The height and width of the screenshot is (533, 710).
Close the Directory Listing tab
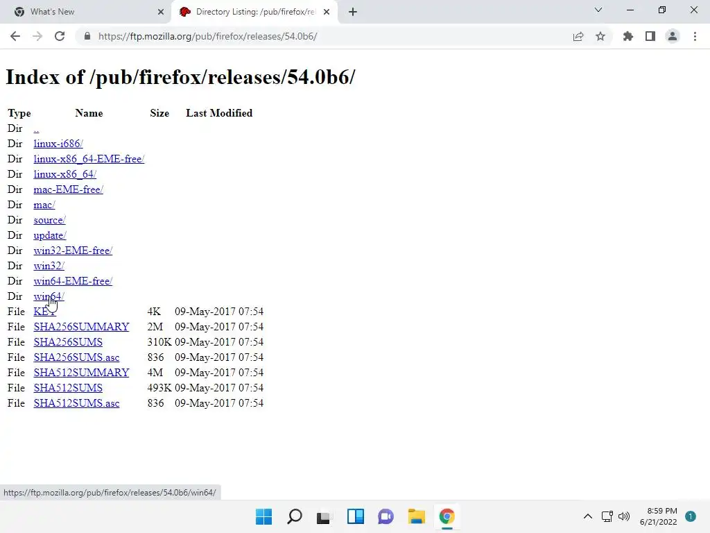(x=327, y=12)
